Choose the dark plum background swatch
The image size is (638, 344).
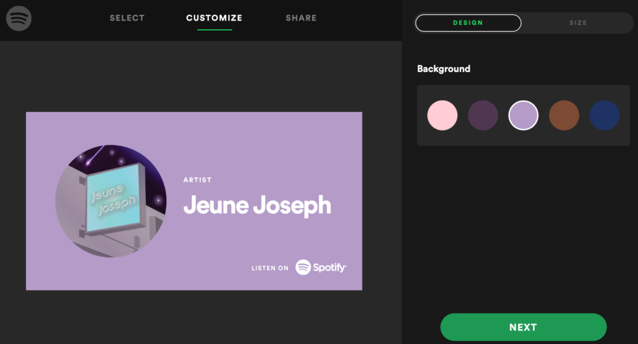click(x=483, y=115)
